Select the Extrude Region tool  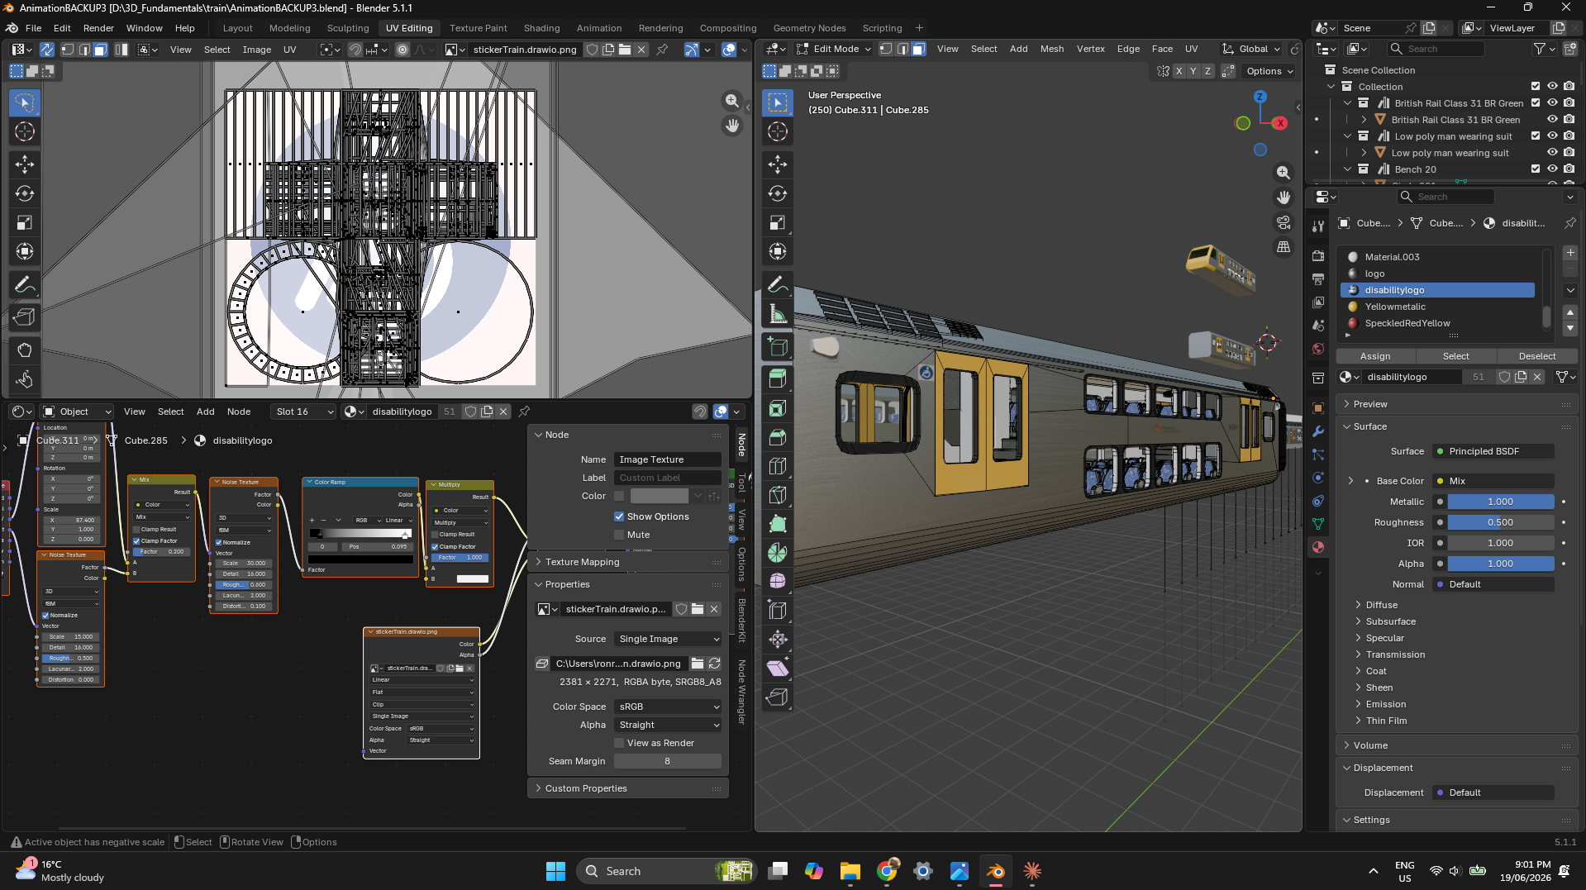tap(778, 379)
